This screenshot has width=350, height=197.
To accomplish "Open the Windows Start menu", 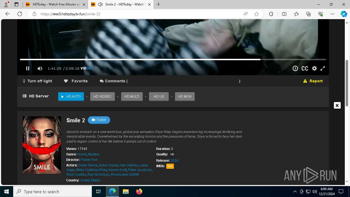I will click(7, 192).
